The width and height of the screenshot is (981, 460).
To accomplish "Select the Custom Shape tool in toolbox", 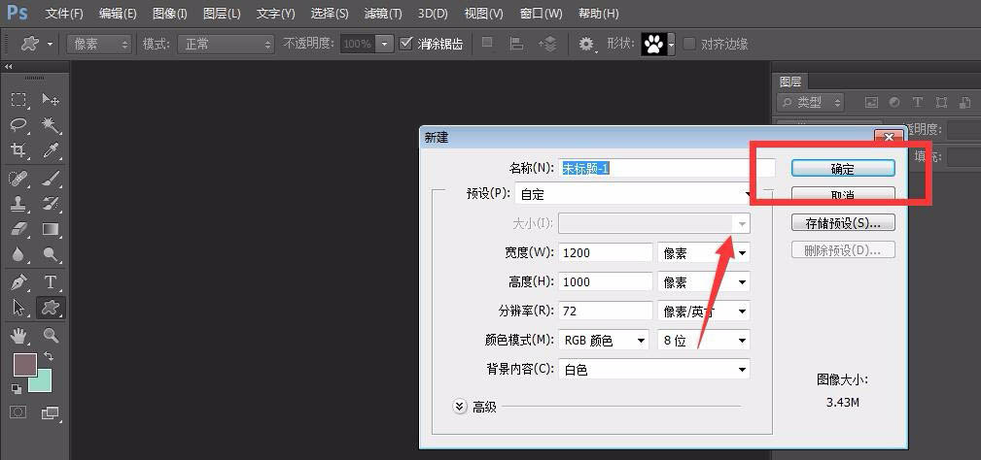I will (51, 308).
